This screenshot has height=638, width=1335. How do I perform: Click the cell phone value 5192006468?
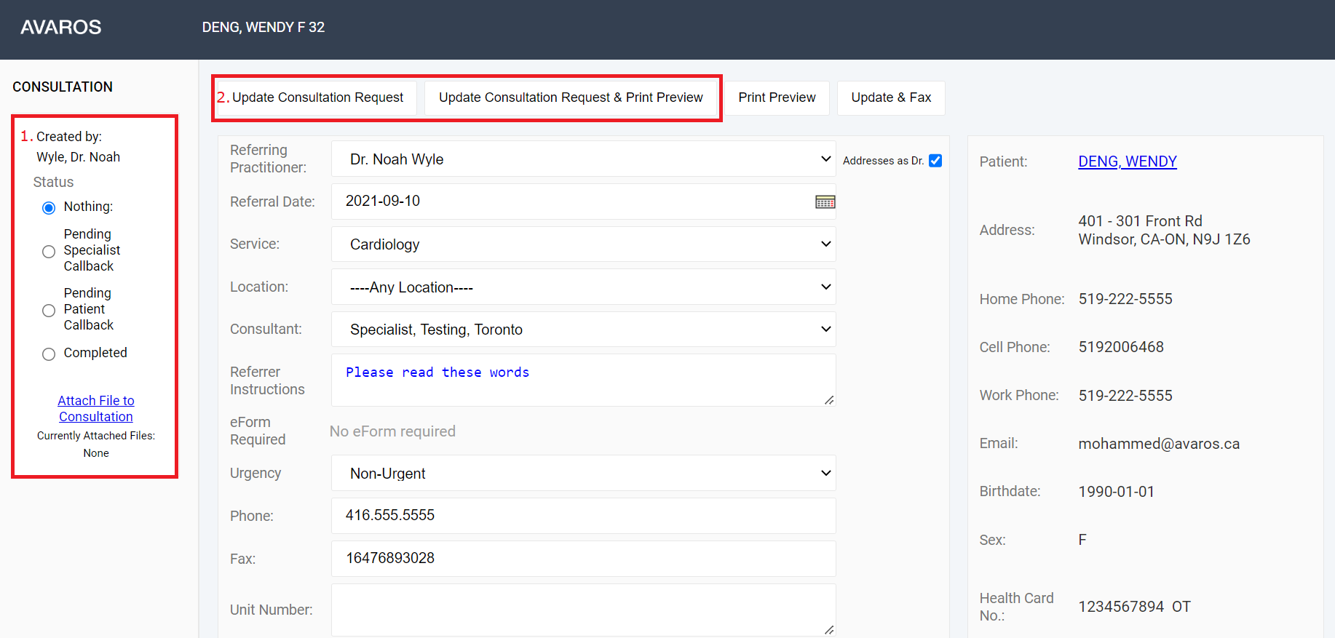[1121, 347]
